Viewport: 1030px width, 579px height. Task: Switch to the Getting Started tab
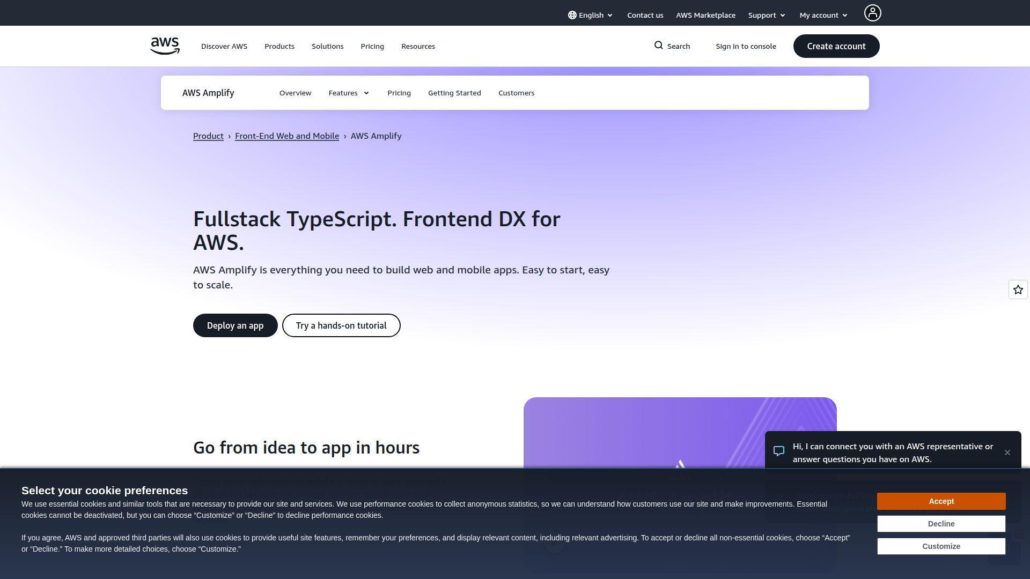tap(454, 93)
